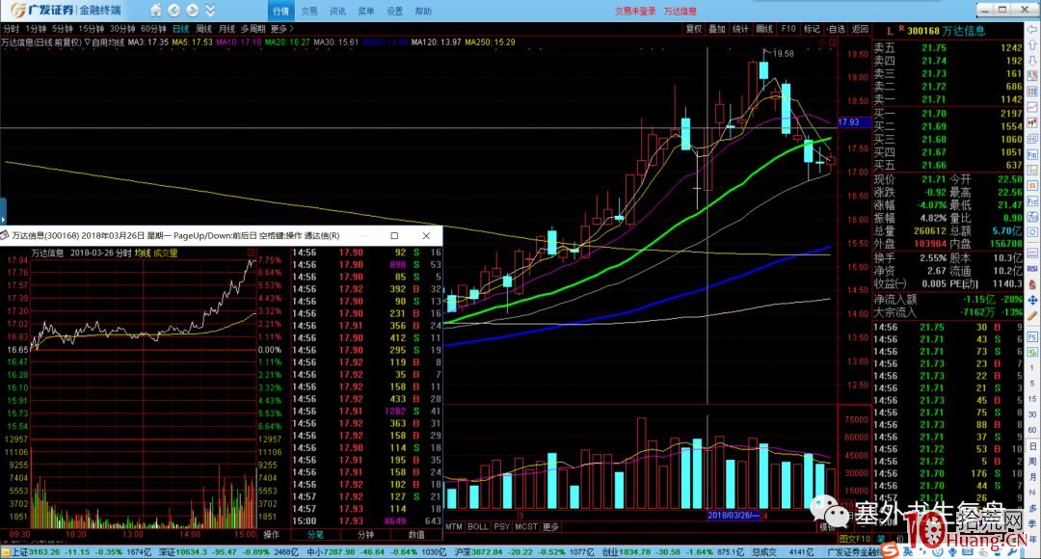Screen dimensions: 1041x559
Task: Click the 画线 drawing tool button
Action: 764,29
